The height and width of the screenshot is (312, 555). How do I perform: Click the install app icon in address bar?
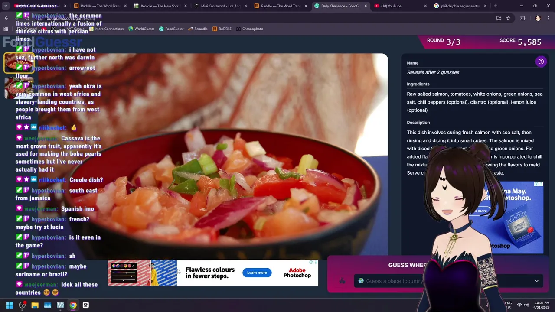[x=499, y=18]
